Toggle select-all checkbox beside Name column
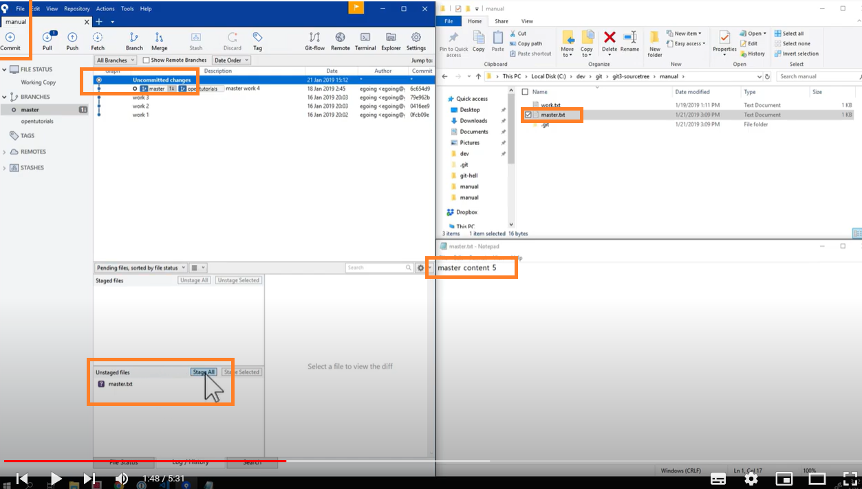 click(526, 91)
